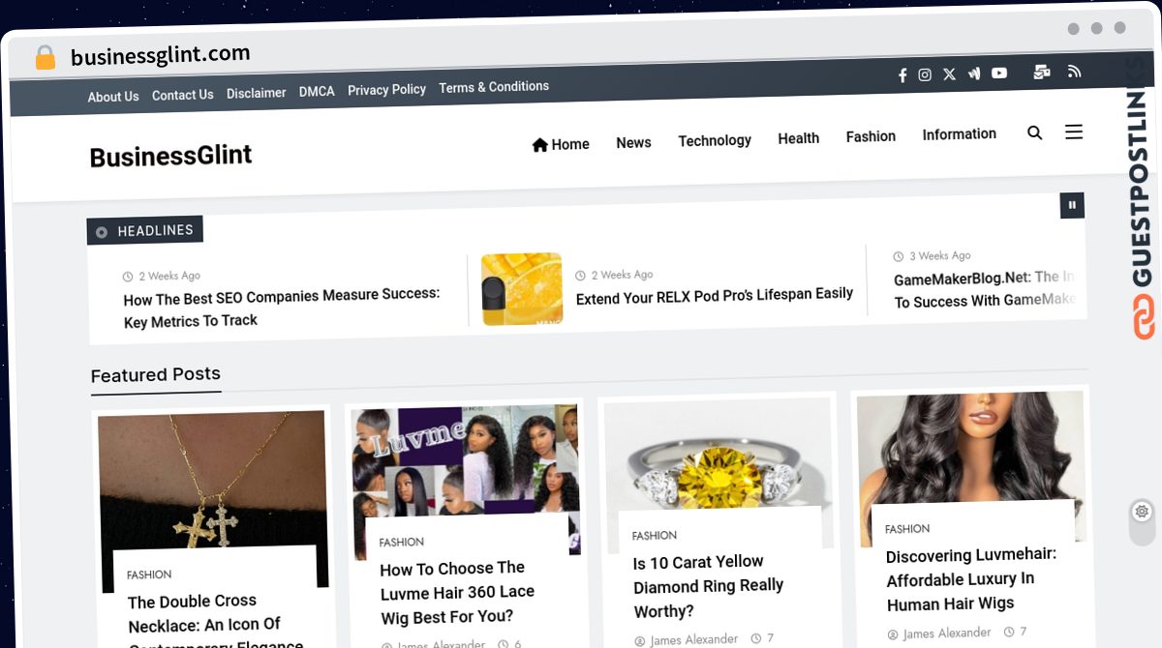1162x648 pixels.
Task: Open the Instagram social icon
Action: tap(925, 74)
